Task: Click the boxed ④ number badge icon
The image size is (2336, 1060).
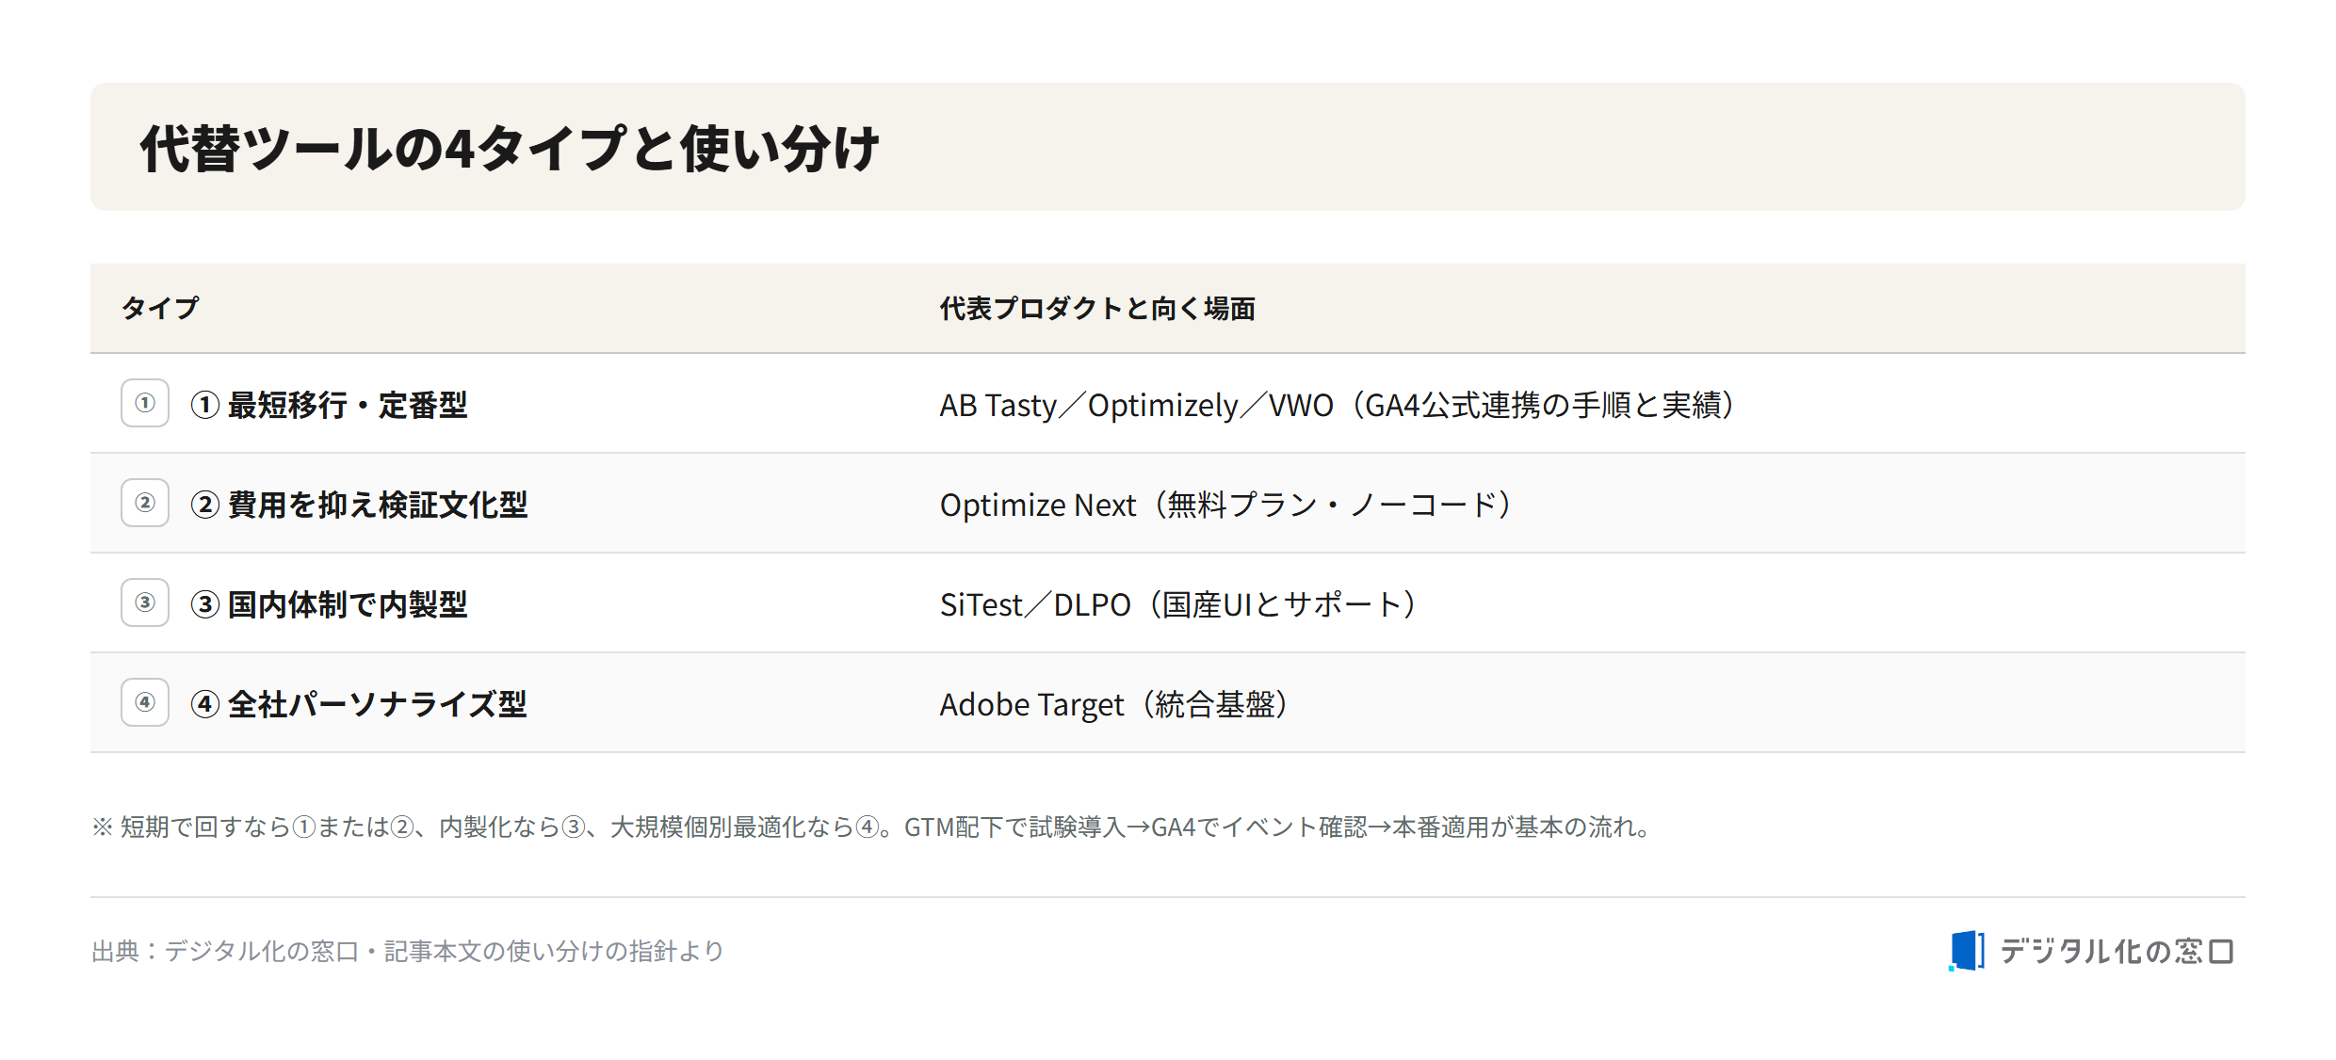Action: 145,702
